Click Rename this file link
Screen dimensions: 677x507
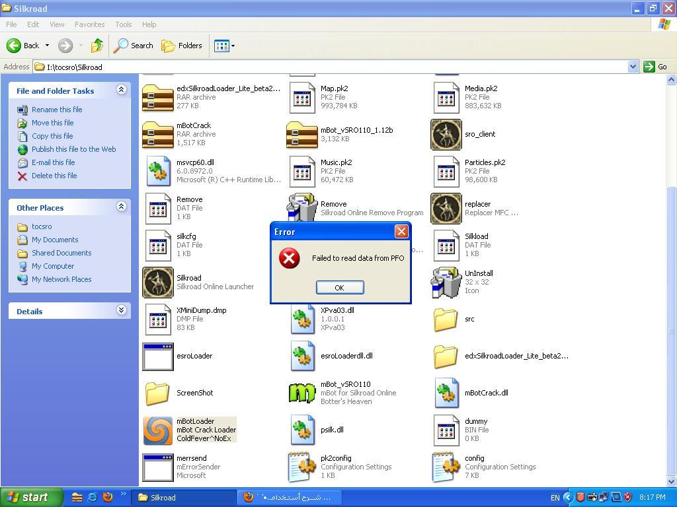[x=57, y=110]
